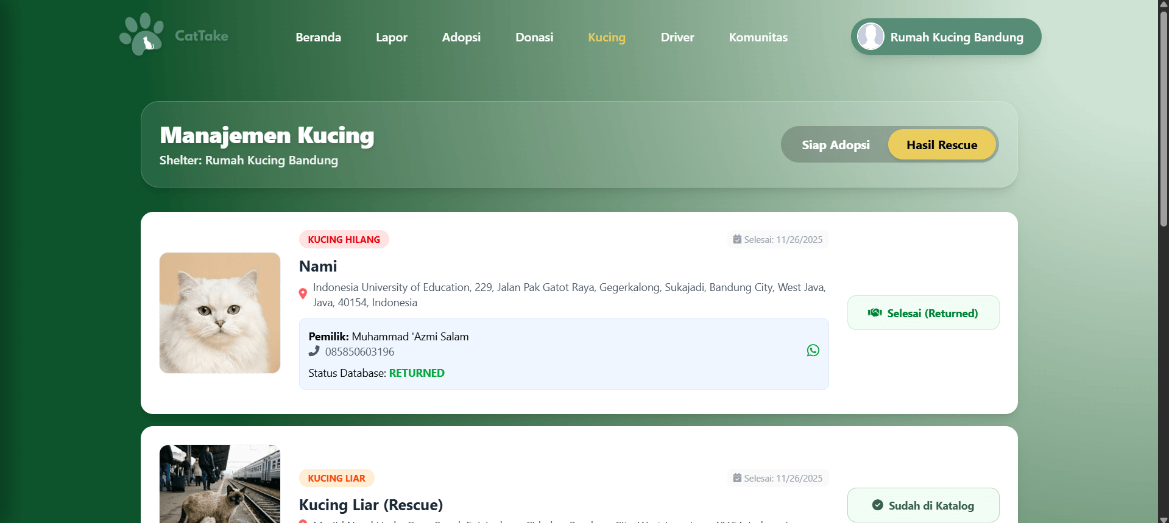Open WhatsApp chat with Nami's owner
This screenshot has height=523, width=1169.
[813, 351]
